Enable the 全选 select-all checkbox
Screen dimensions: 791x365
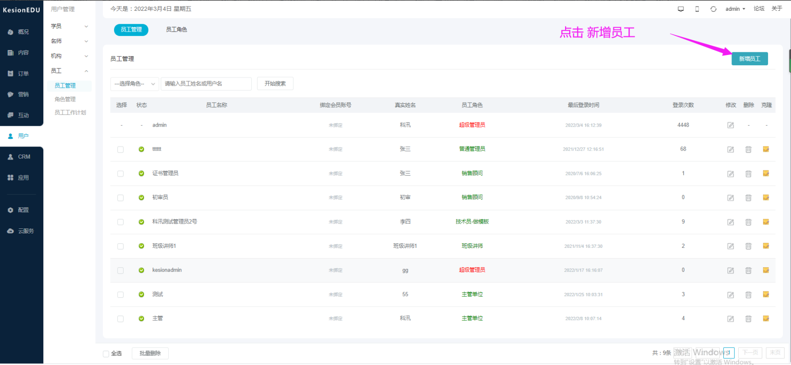click(x=106, y=354)
